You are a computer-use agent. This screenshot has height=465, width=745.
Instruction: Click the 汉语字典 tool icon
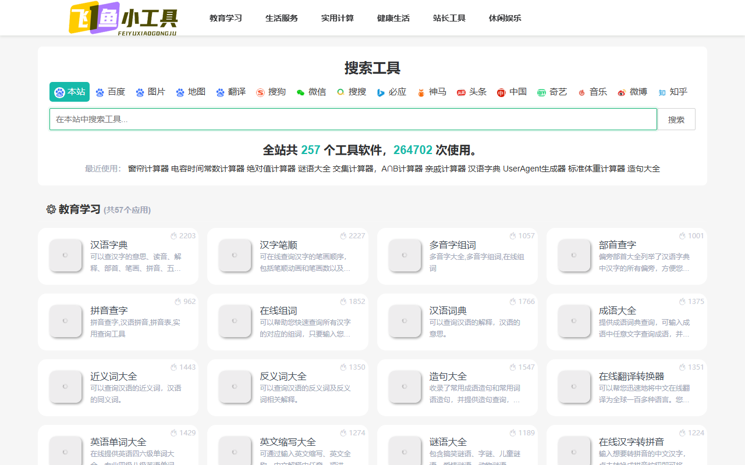tap(65, 255)
